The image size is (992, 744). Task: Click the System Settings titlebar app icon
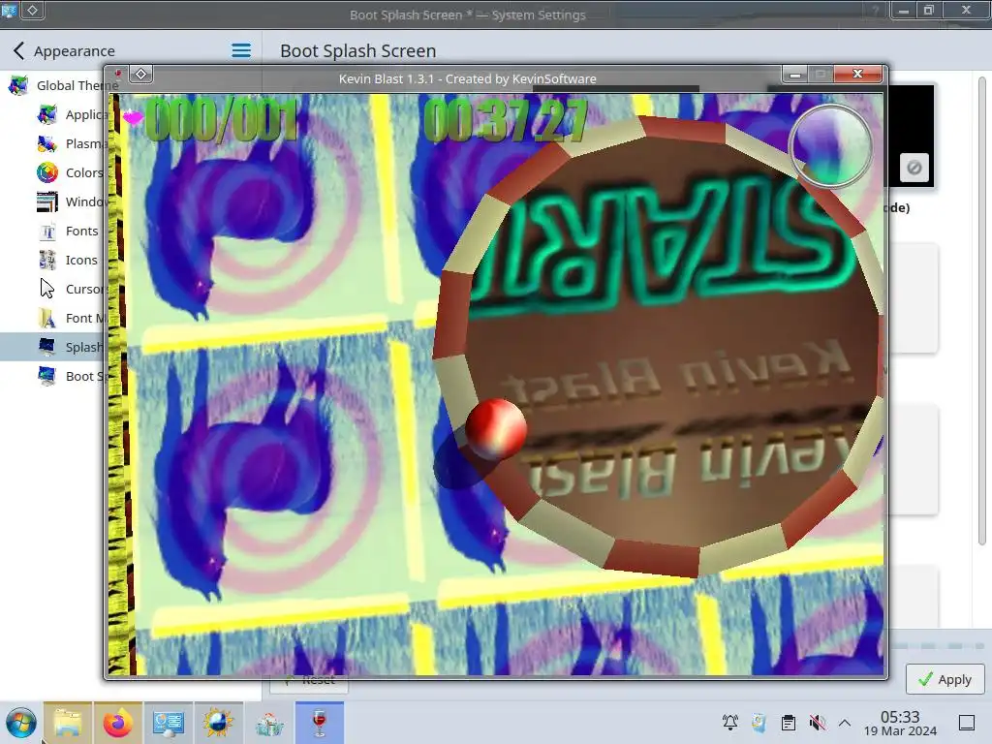click(x=9, y=10)
